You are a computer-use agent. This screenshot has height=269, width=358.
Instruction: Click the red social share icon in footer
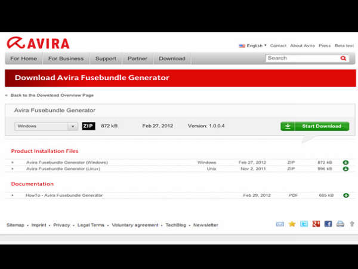[316, 224]
